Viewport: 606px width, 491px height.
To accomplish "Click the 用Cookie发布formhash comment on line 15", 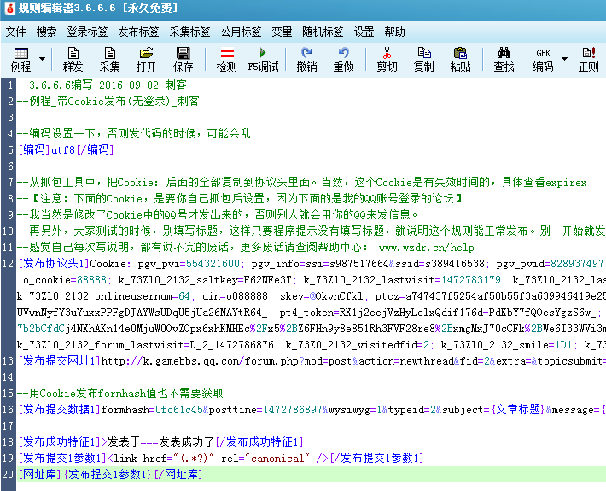I will (x=120, y=393).
